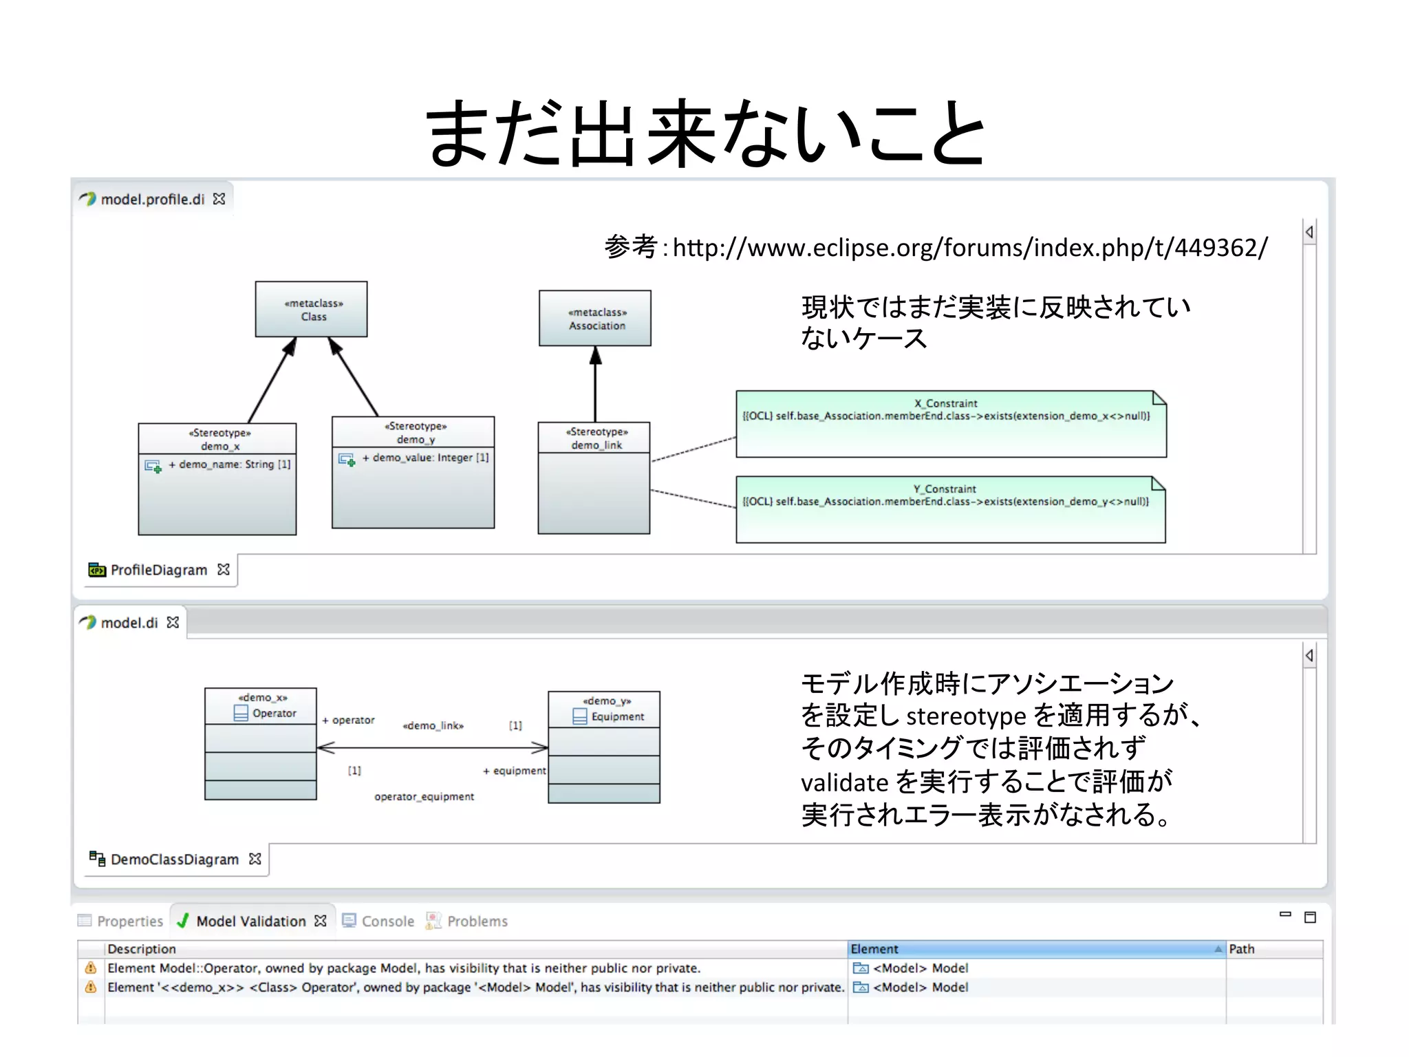The image size is (1409, 1057).
Task: Minimize the bottom validation panel
Action: coord(1284,915)
